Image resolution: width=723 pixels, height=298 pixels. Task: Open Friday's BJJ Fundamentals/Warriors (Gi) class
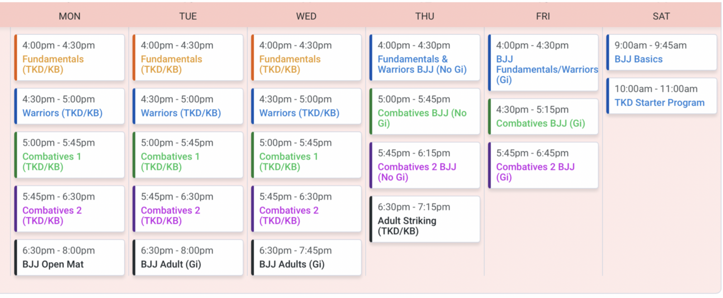click(543, 63)
